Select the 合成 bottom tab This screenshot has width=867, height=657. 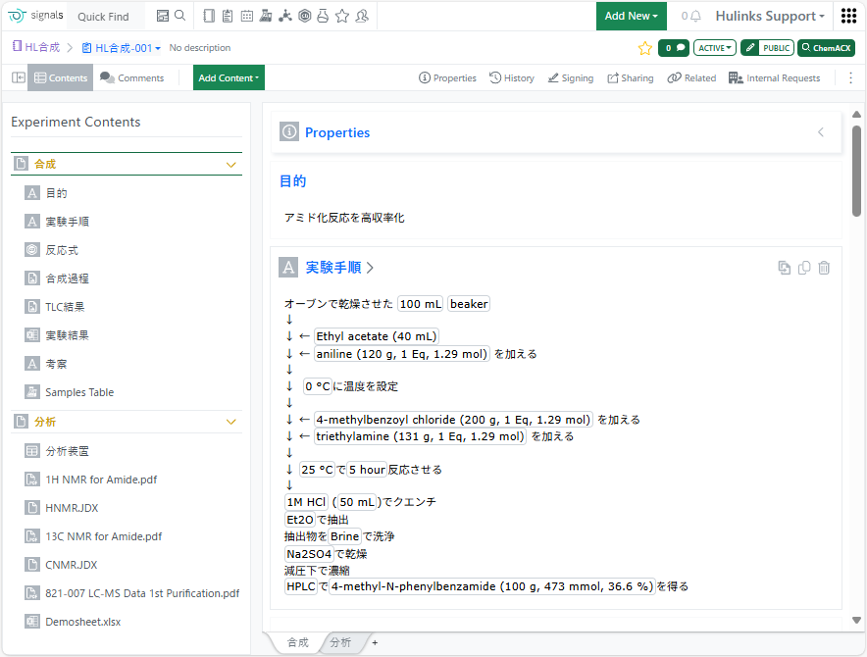297,642
